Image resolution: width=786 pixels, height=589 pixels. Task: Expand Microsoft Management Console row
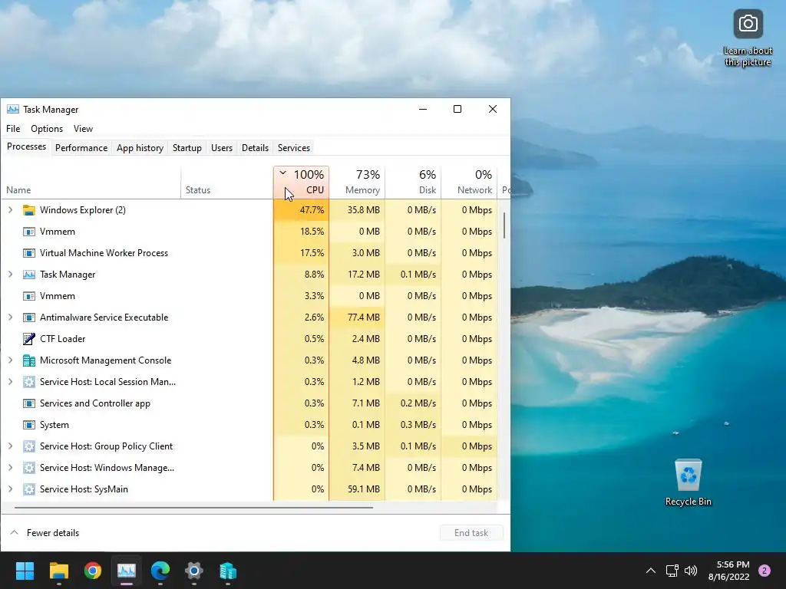[x=11, y=360]
